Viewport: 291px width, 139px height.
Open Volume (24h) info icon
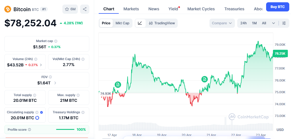pos(36,59)
